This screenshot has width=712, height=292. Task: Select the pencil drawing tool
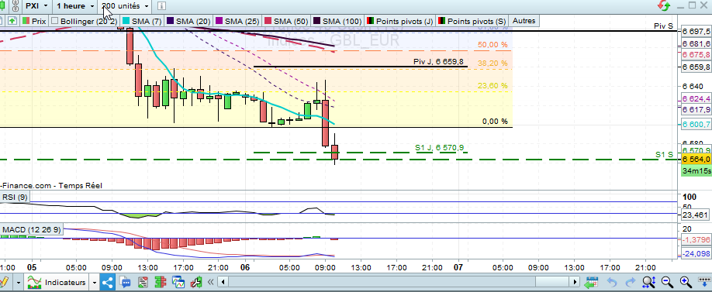click(x=5, y=283)
